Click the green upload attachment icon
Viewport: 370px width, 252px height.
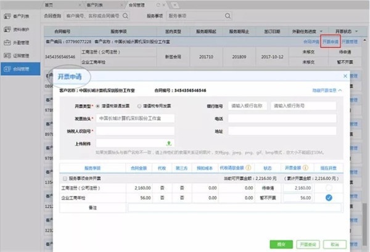click(x=169, y=143)
